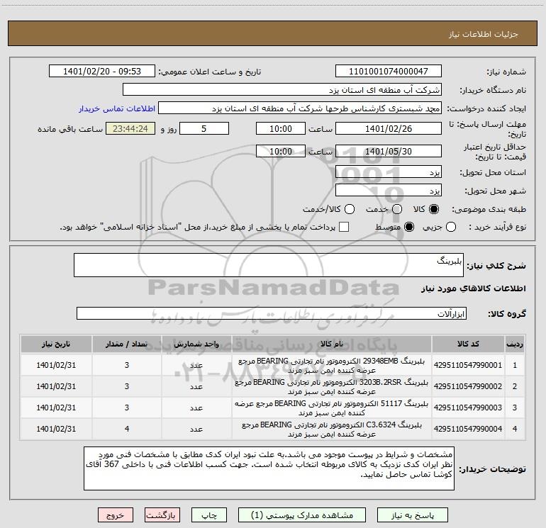The height and width of the screenshot is (528, 546).
Task: Click the تاریخ نیاز column header
Action: point(56,344)
